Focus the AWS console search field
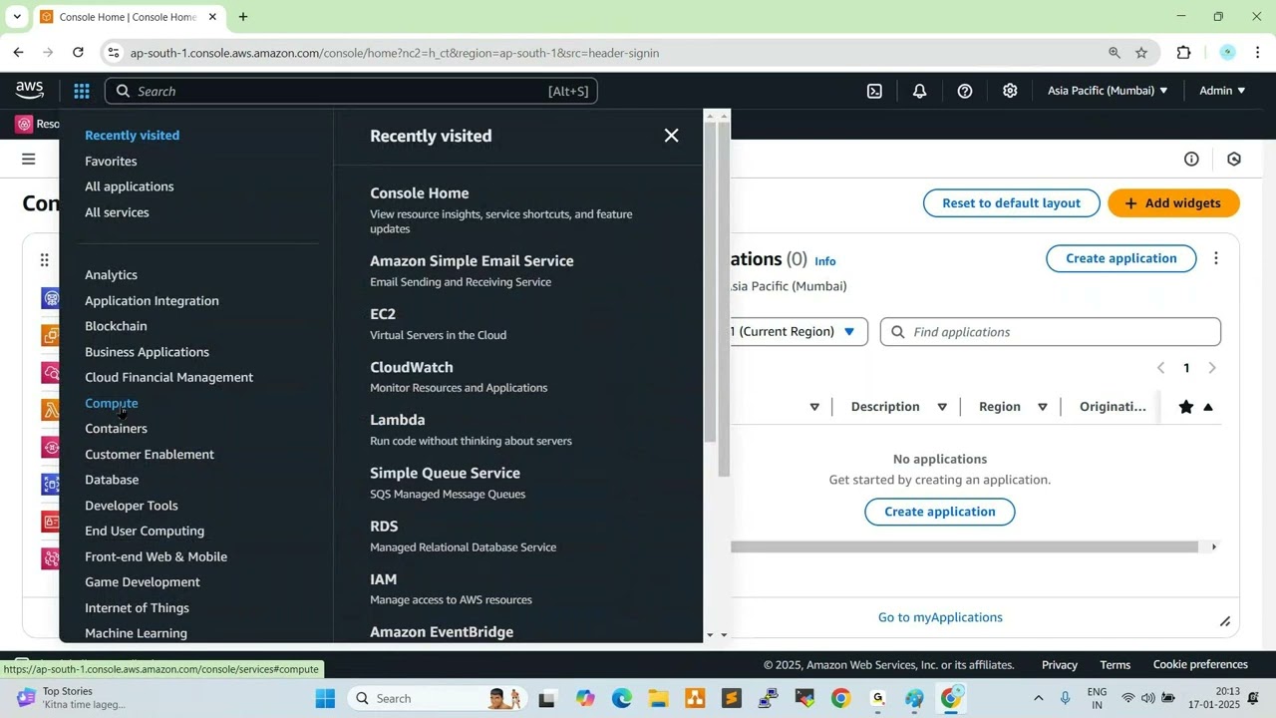 [351, 91]
